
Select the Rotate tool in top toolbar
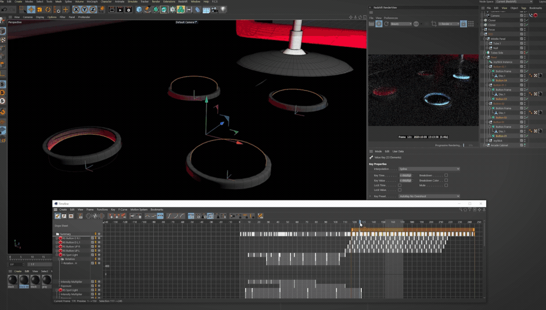[48, 10]
